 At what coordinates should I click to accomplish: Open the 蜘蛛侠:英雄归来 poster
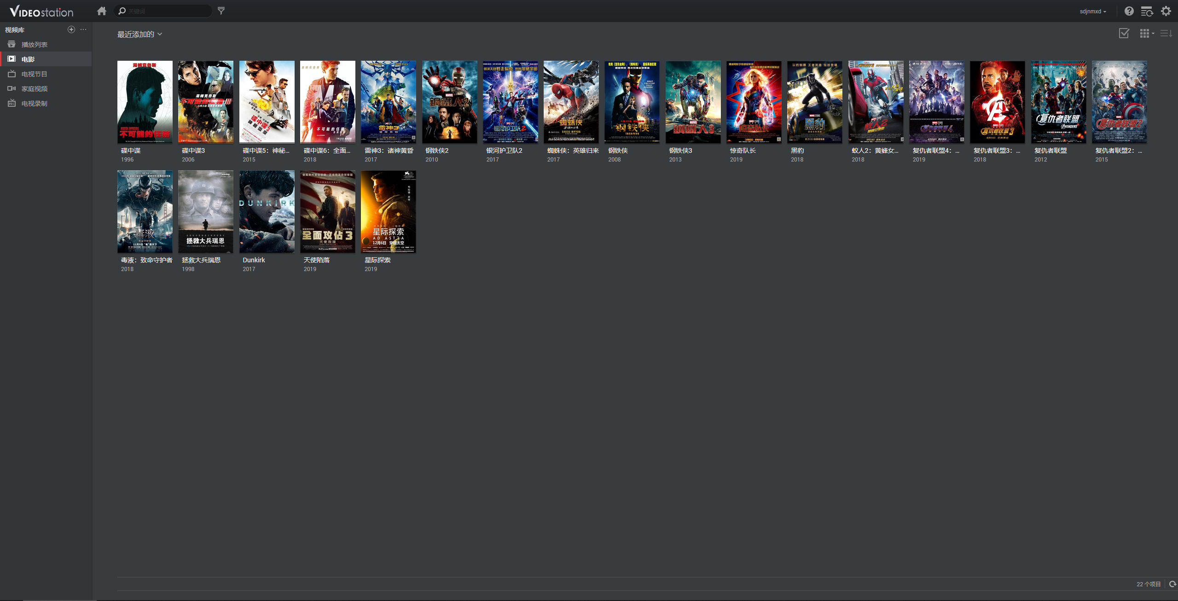click(x=571, y=102)
